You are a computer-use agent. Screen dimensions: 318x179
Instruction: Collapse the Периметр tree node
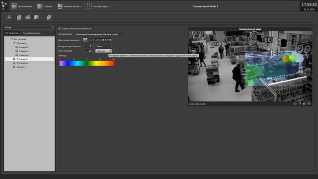9,43
